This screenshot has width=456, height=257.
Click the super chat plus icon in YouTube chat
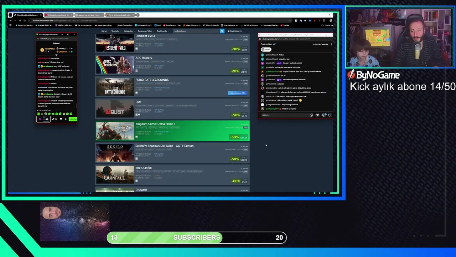324,115
